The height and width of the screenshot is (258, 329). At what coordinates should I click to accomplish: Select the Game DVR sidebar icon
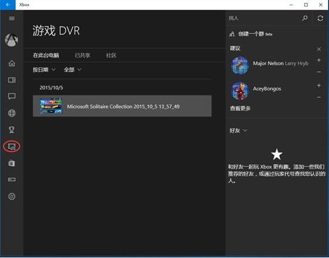click(x=12, y=147)
